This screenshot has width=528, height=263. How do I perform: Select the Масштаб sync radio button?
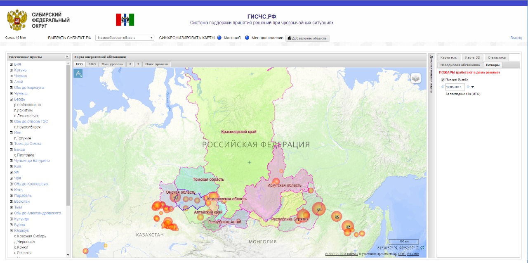(x=219, y=38)
